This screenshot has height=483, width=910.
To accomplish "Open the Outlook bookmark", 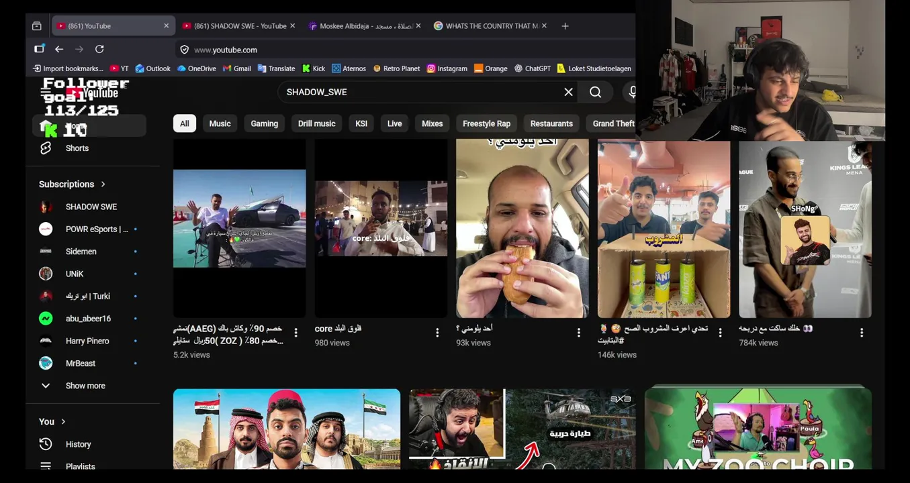I will coord(153,68).
